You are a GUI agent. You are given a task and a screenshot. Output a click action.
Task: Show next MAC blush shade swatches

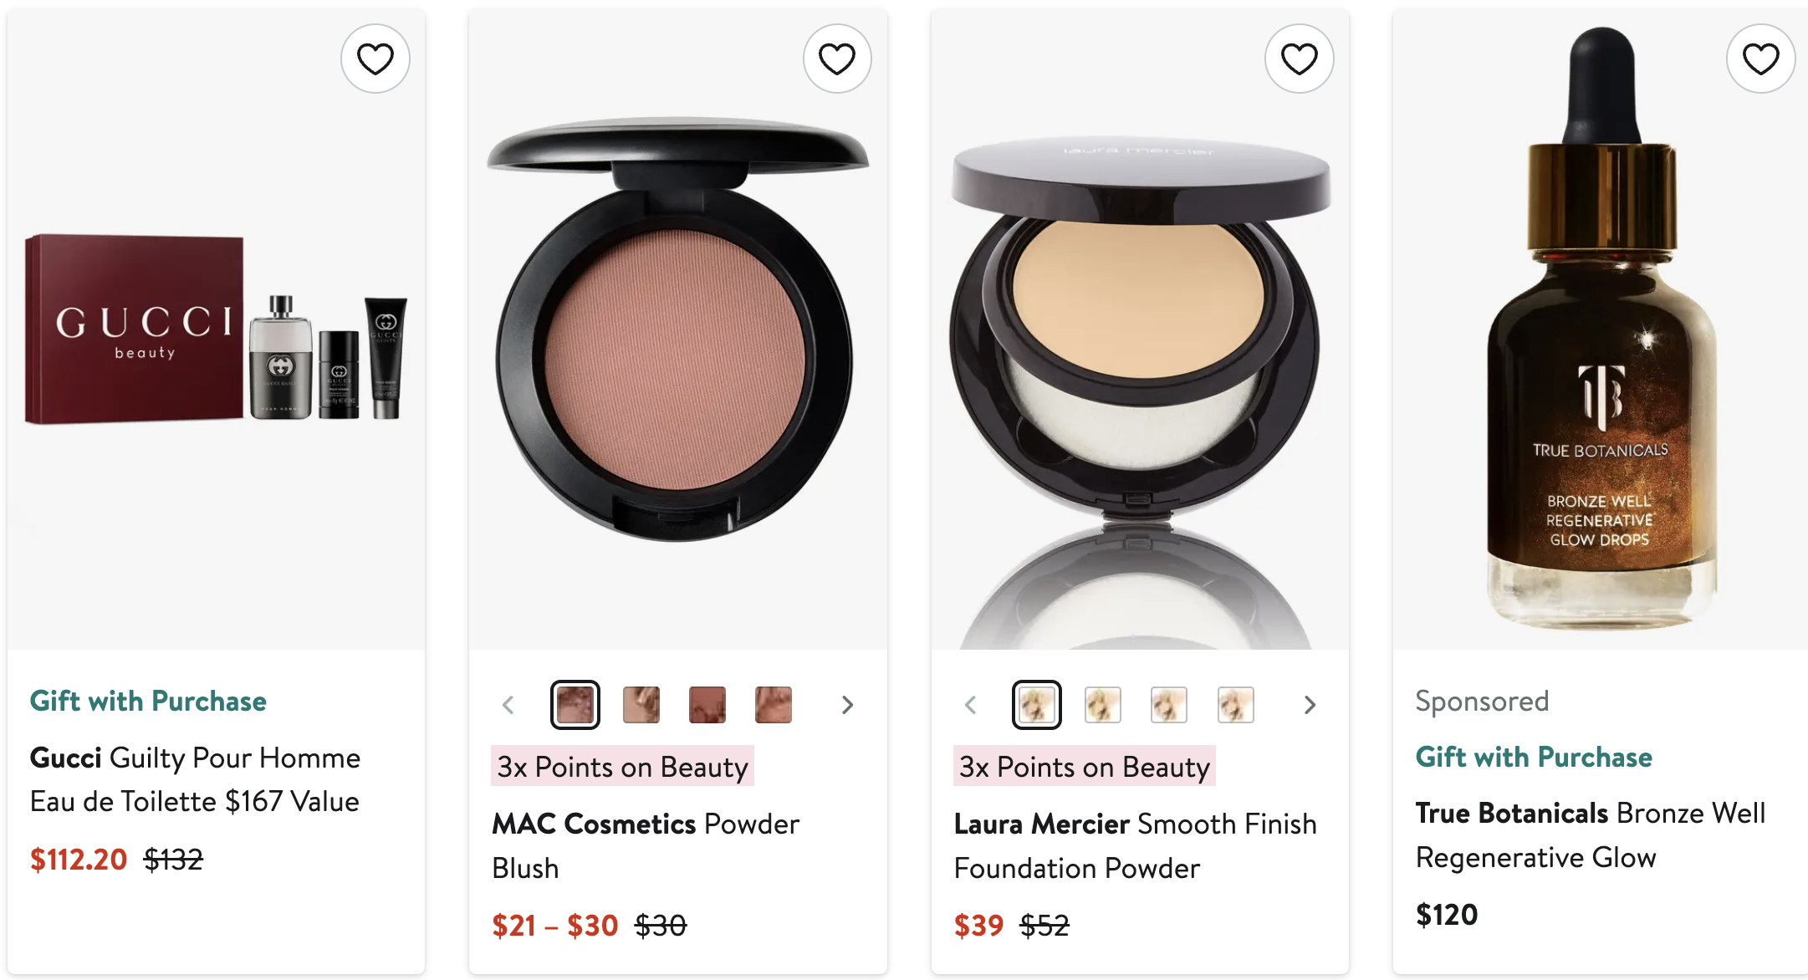[x=847, y=705]
